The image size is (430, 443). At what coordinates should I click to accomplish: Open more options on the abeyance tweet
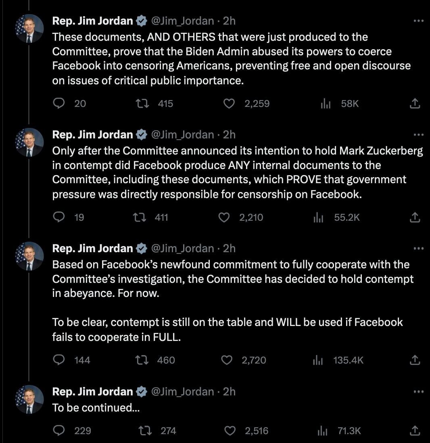tap(418, 249)
